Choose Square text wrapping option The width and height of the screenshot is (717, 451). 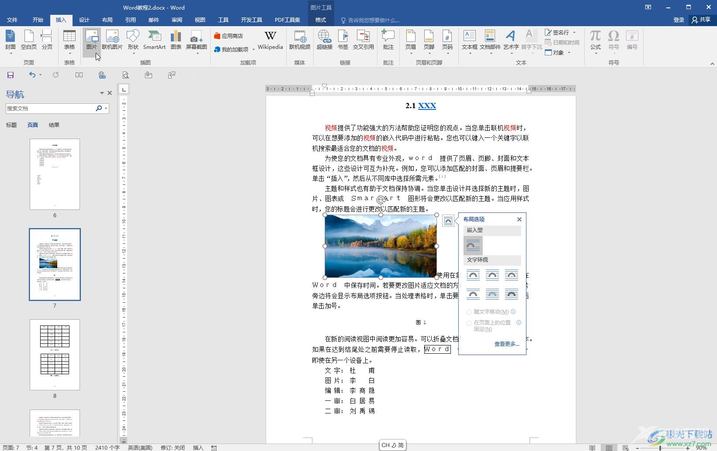pyautogui.click(x=473, y=275)
